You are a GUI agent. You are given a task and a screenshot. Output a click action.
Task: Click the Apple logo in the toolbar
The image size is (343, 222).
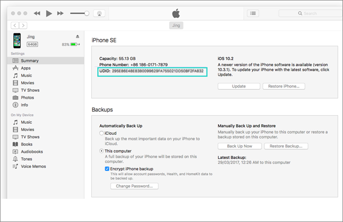pos(176,14)
